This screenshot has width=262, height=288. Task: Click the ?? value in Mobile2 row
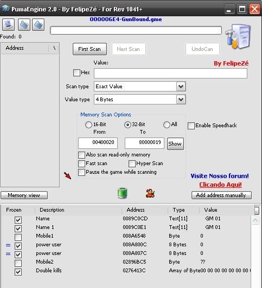click(203, 262)
